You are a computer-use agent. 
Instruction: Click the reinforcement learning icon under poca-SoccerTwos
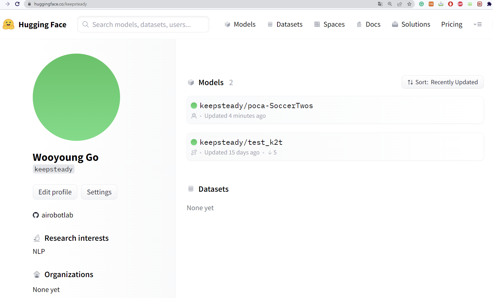tap(194, 116)
